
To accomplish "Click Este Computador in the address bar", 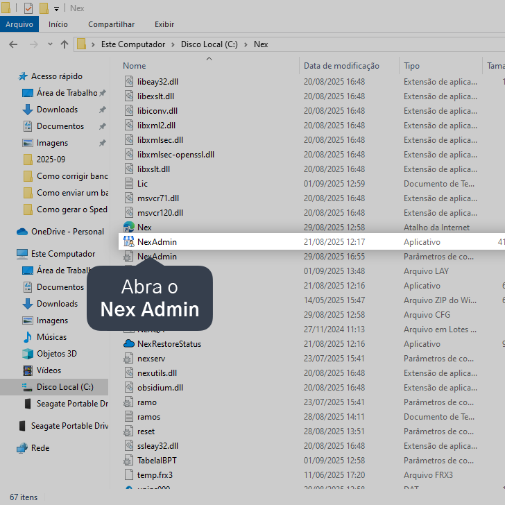I will (133, 44).
